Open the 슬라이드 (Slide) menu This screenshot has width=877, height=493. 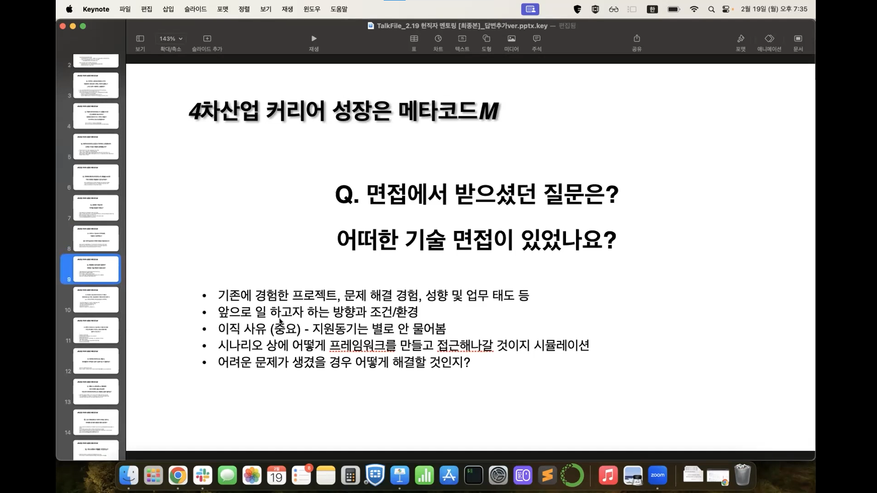195,9
